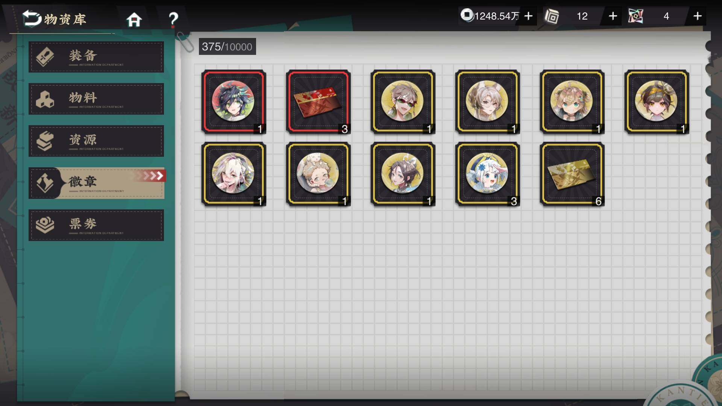This screenshot has width=722, height=406.
Task: Select the baby character badge
Action: (318, 174)
